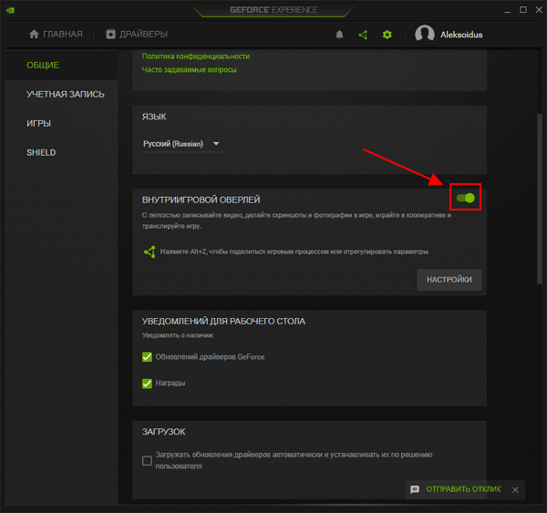The height and width of the screenshot is (513, 547).
Task: Click the ЗАГРУЗОК section heading
Action: (x=163, y=432)
